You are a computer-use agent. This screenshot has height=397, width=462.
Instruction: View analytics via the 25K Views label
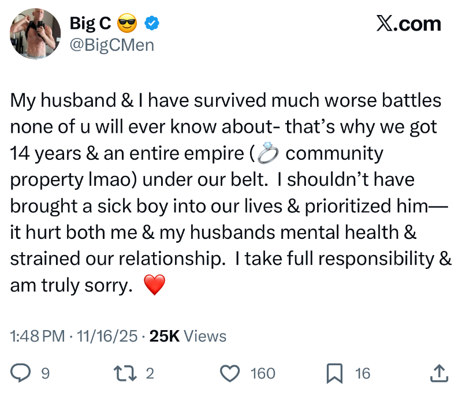pyautogui.click(x=188, y=336)
